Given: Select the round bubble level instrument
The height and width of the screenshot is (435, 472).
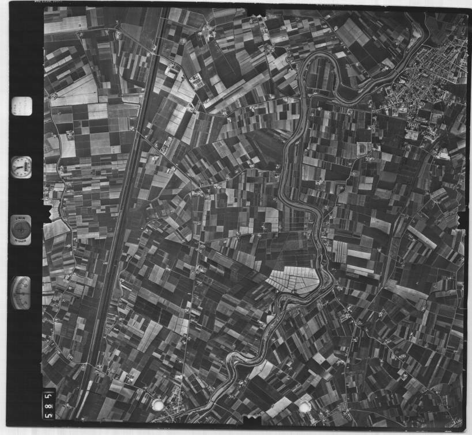Looking at the screenshot, I should pyautogui.click(x=21, y=230).
